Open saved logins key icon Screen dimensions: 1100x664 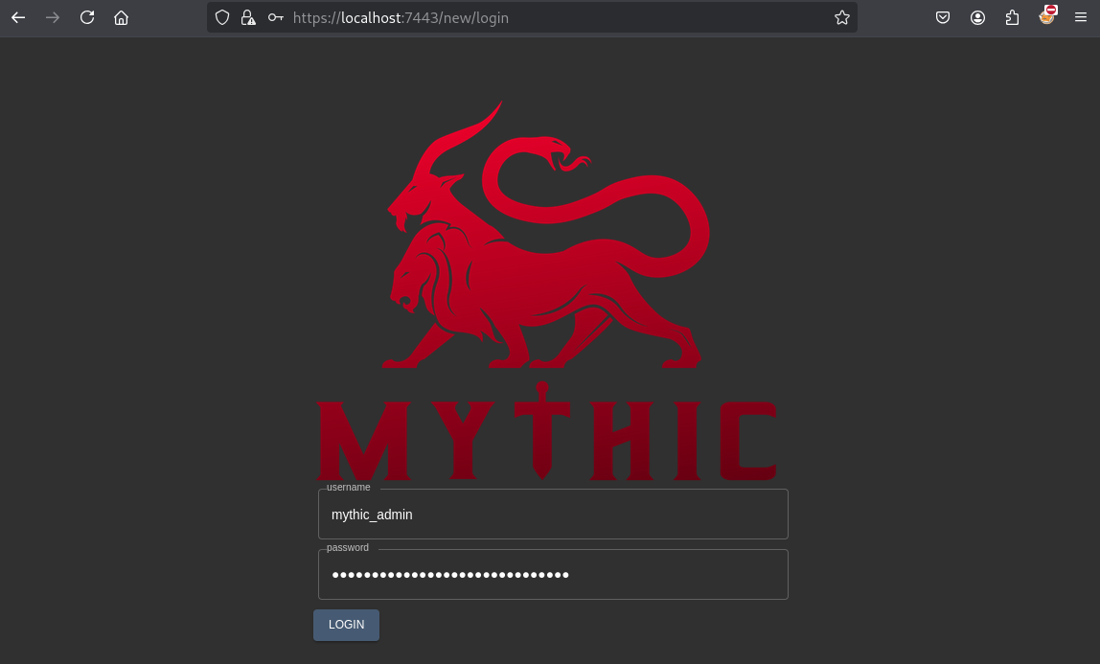[276, 17]
